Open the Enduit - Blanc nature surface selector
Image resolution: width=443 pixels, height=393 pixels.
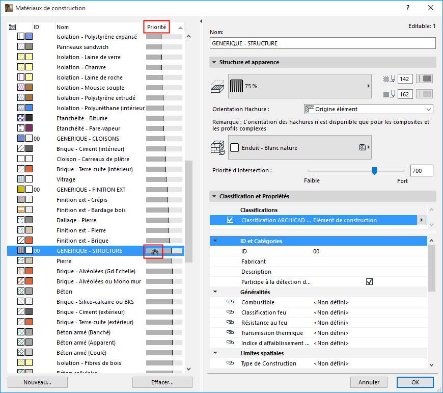point(300,147)
